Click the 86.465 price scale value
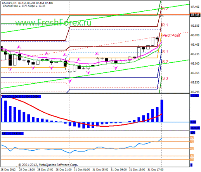The image size is (201, 172). click(195, 45)
